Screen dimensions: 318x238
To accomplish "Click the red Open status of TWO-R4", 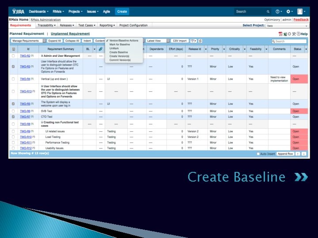I will (x=299, y=79).
